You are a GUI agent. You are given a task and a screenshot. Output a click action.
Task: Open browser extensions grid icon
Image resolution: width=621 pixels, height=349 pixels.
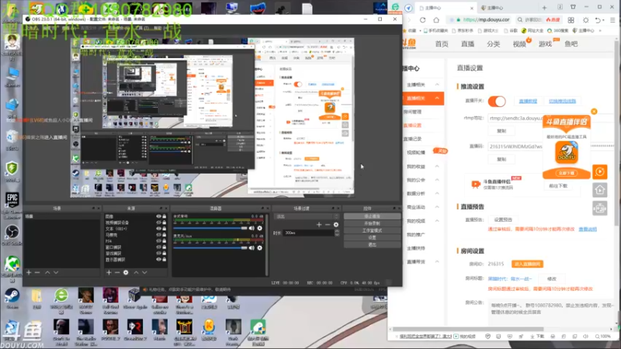(571, 20)
